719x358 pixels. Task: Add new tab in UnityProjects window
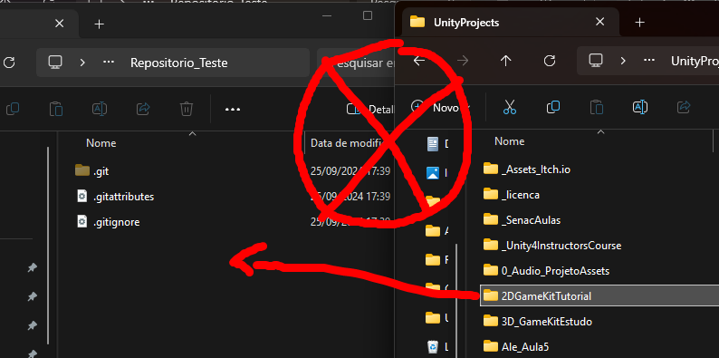(639, 22)
